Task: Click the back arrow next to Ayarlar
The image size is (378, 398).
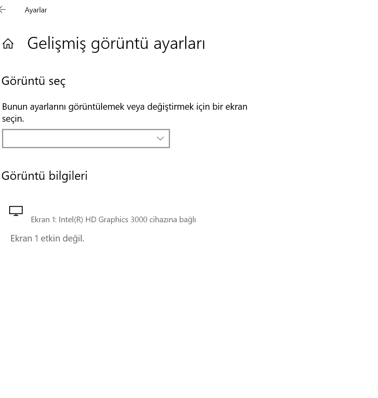Action: pyautogui.click(x=3, y=10)
